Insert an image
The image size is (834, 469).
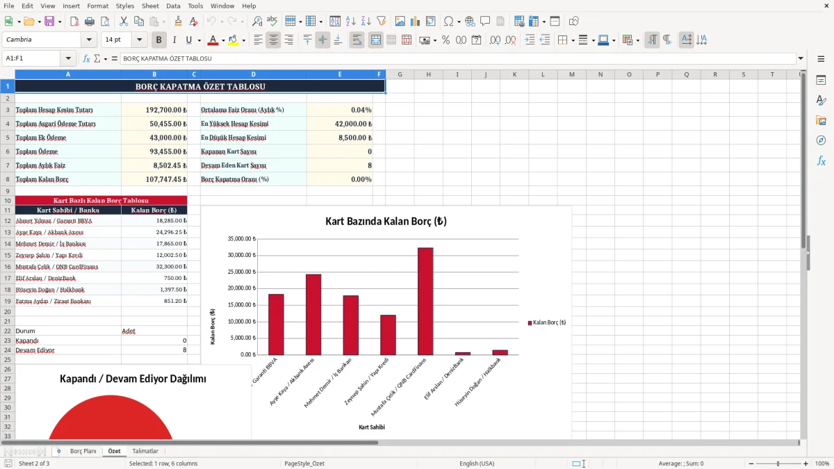click(400, 22)
